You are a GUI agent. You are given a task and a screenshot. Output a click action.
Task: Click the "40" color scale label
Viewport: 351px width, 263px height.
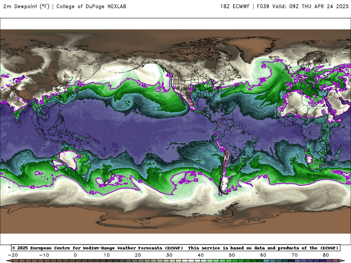pyautogui.click(x=201, y=255)
